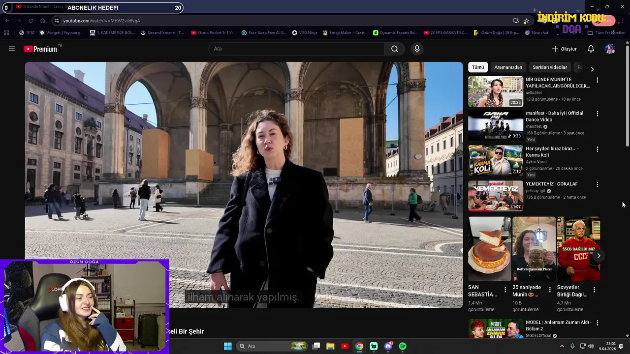The width and height of the screenshot is (630, 354).
Task: Click the channel name Aykut Vural
Action: [x=537, y=162]
